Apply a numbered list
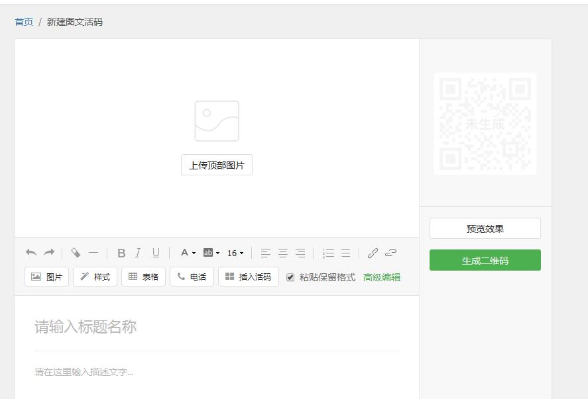The width and height of the screenshot is (588, 399). tap(327, 253)
